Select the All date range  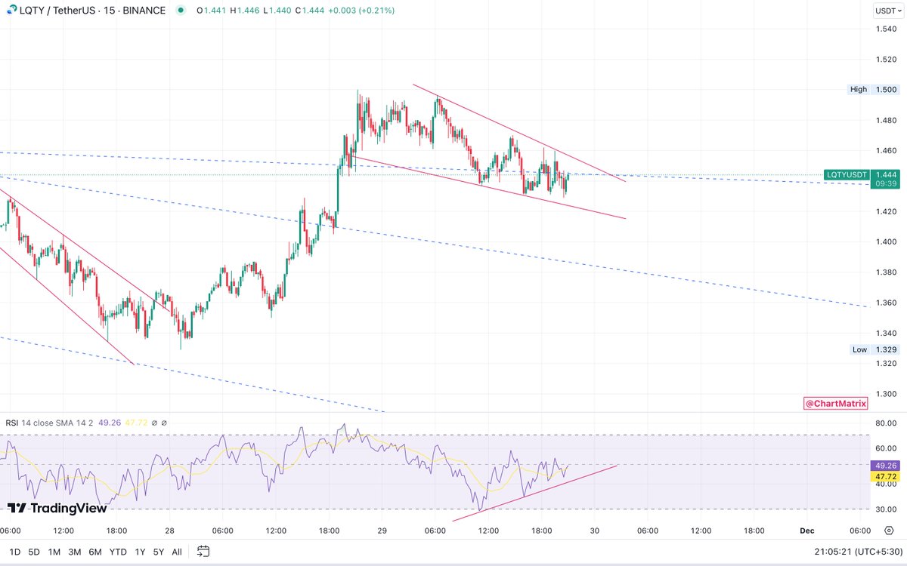[177, 552]
